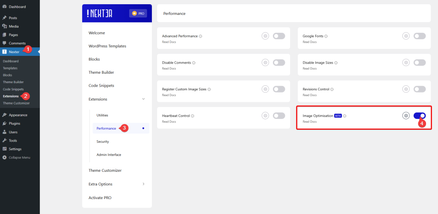
Task: Disable the Image Optimisation toggle
Action: [x=420, y=116]
